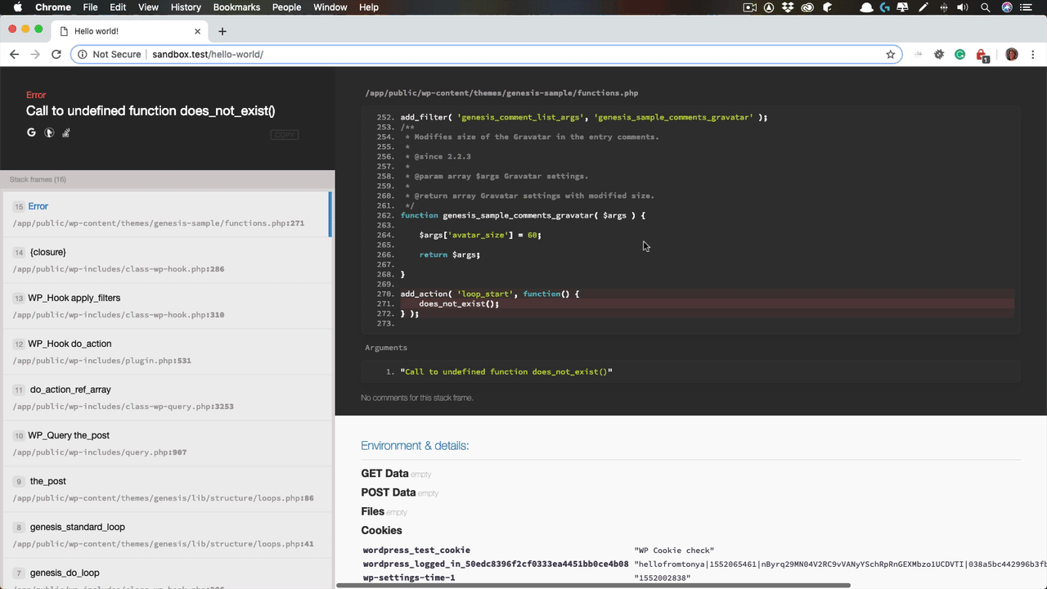
Task: Reload the current page
Action: (56, 54)
